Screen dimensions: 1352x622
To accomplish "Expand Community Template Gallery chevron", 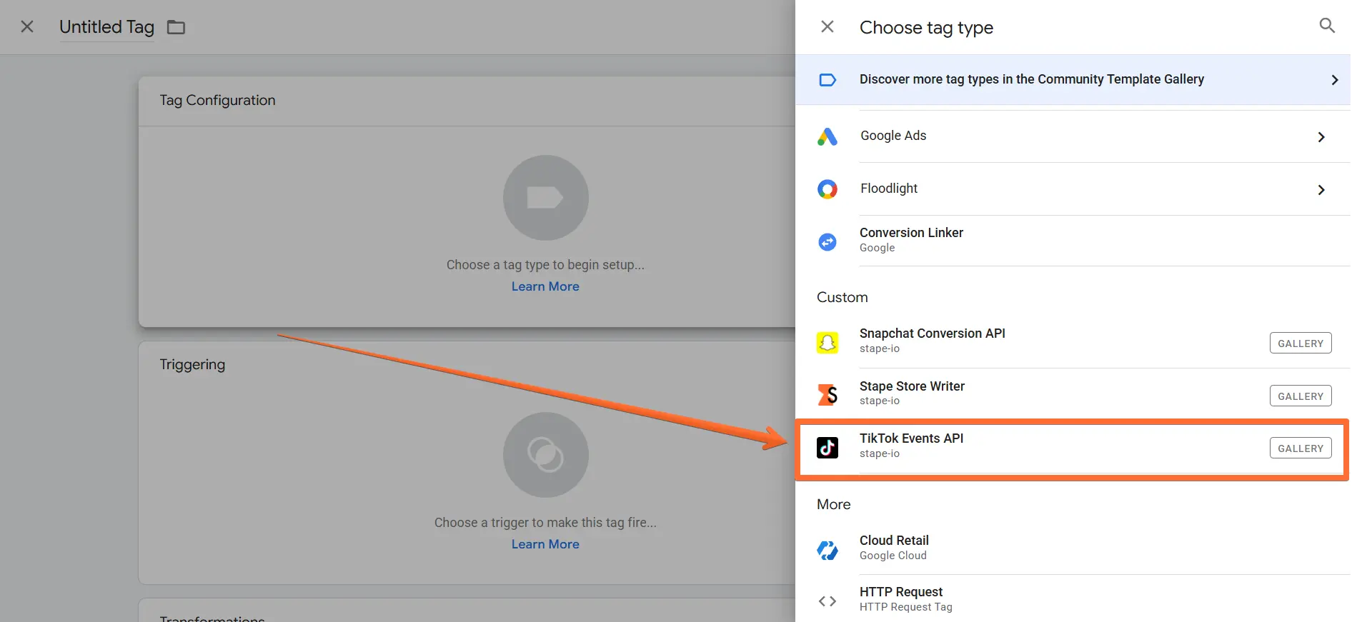I will pos(1334,80).
